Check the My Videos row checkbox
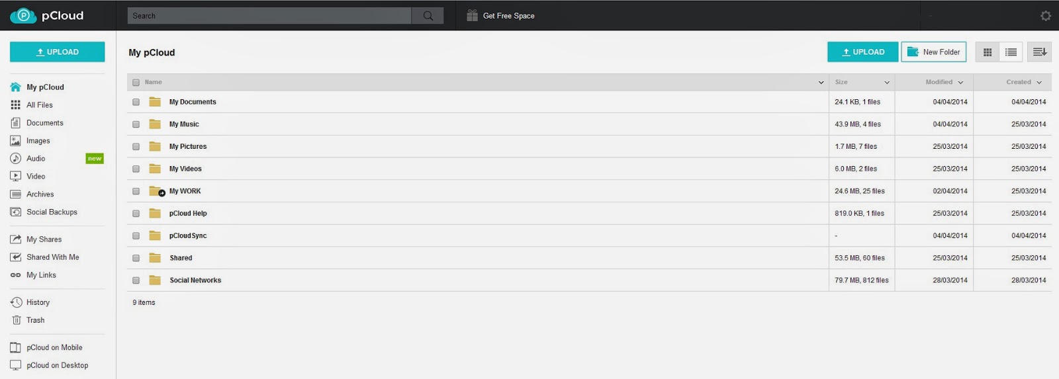Screen dimensions: 1059x379 [x=136, y=169]
